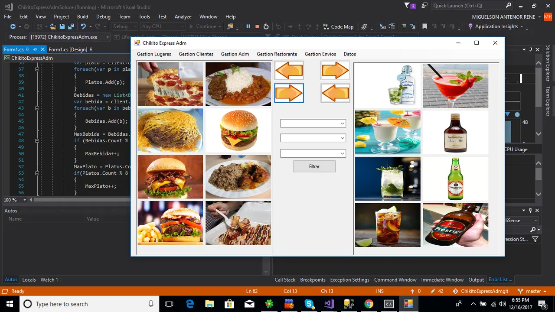Toggle pin on Form1.cs tab
Screen dimensions: 555x312
point(36,49)
